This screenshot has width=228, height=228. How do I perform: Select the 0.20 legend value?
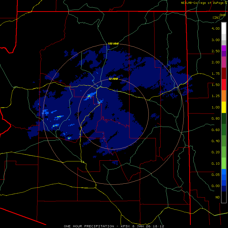pos(216,152)
